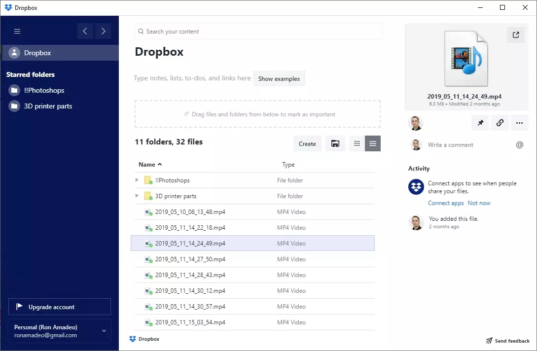The height and width of the screenshot is (351, 537).
Task: Open the Personal account switcher dropdown
Action: click(59, 330)
